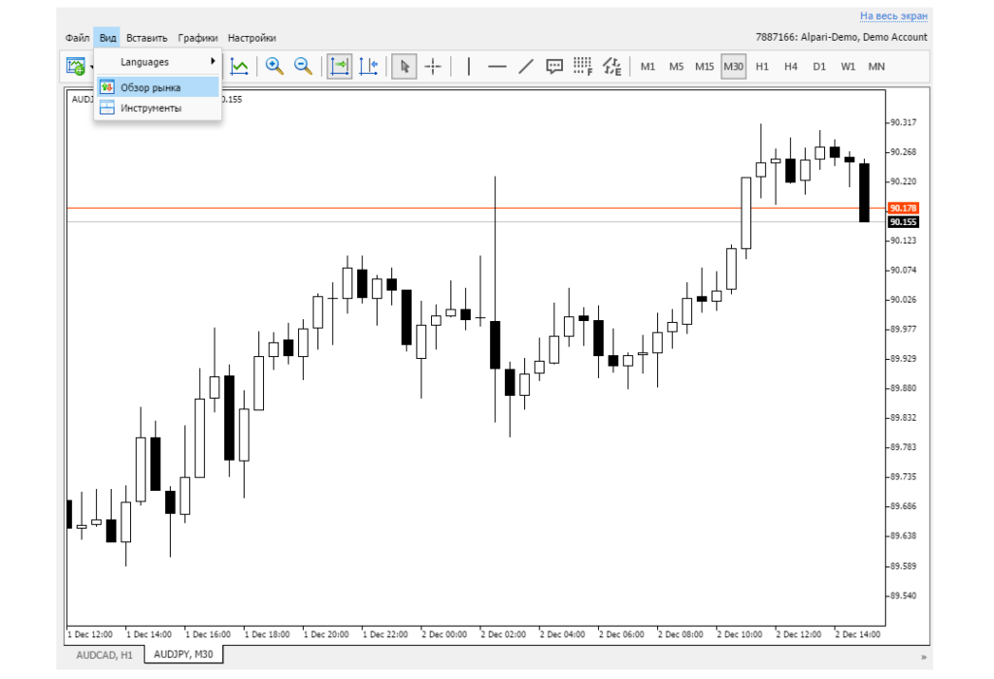The width and height of the screenshot is (994, 679).
Task: Select the crosshair tool
Action: (x=433, y=66)
